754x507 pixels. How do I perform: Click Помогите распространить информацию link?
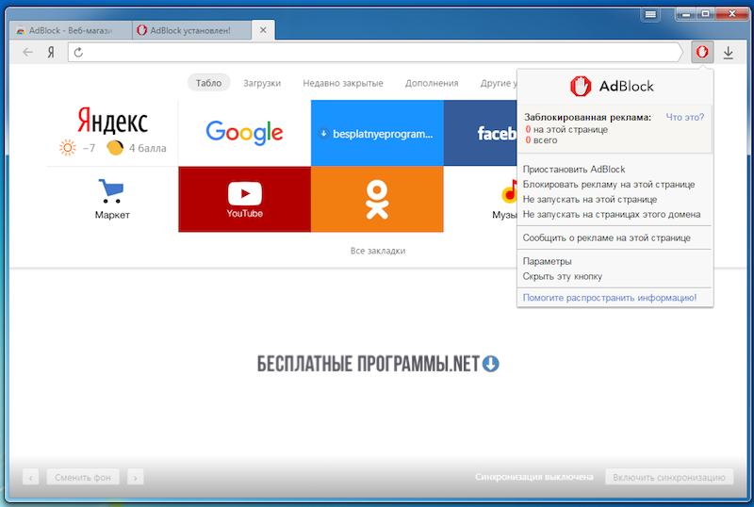click(x=609, y=297)
